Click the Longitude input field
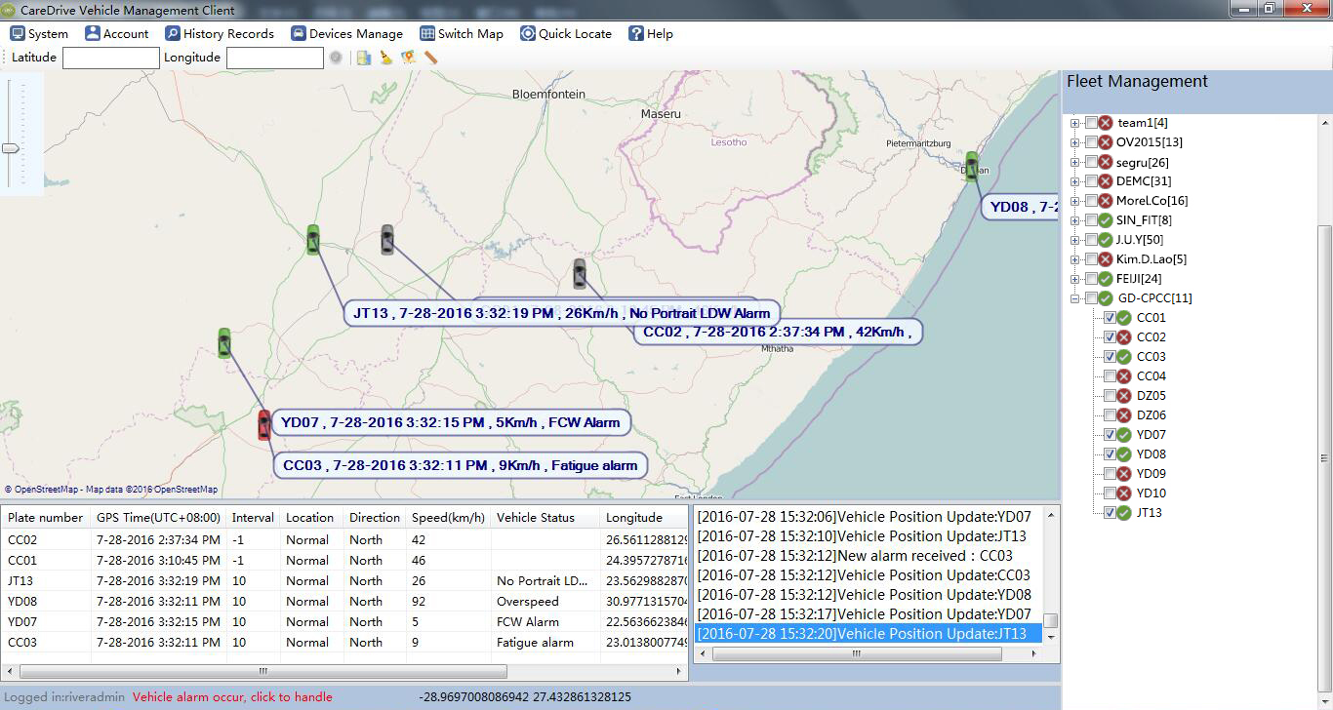Viewport: 1333px width, 710px height. [x=274, y=58]
